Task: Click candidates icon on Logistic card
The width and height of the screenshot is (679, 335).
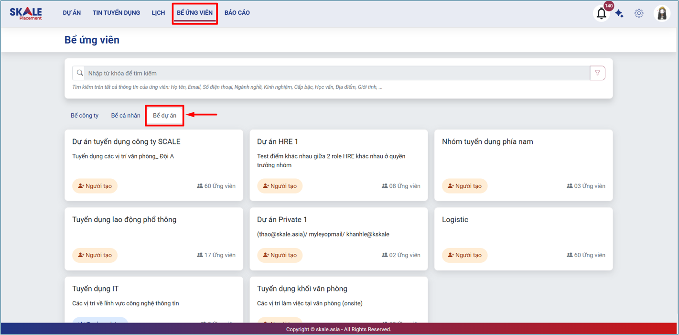Action: pyautogui.click(x=570, y=255)
